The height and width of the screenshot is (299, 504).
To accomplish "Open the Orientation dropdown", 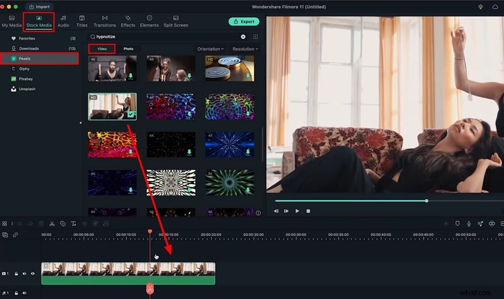I will 210,49.
